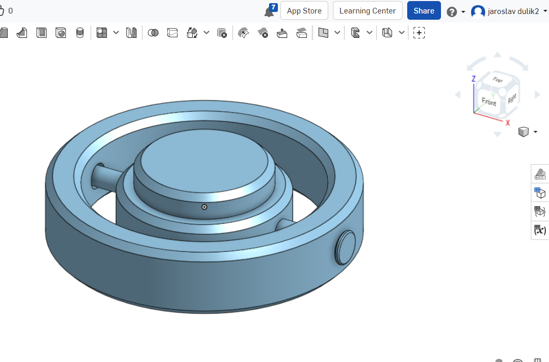Screen dimensions: 549x362
Task: Click the App Store button
Action: pyautogui.click(x=304, y=11)
